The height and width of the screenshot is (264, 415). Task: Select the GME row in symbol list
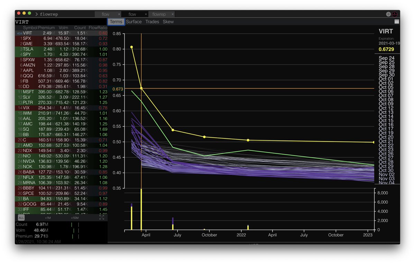61,43
